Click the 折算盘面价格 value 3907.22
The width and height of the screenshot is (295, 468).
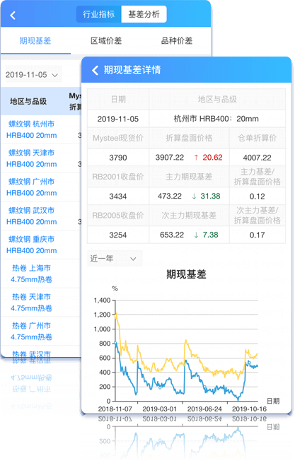[x=170, y=157]
